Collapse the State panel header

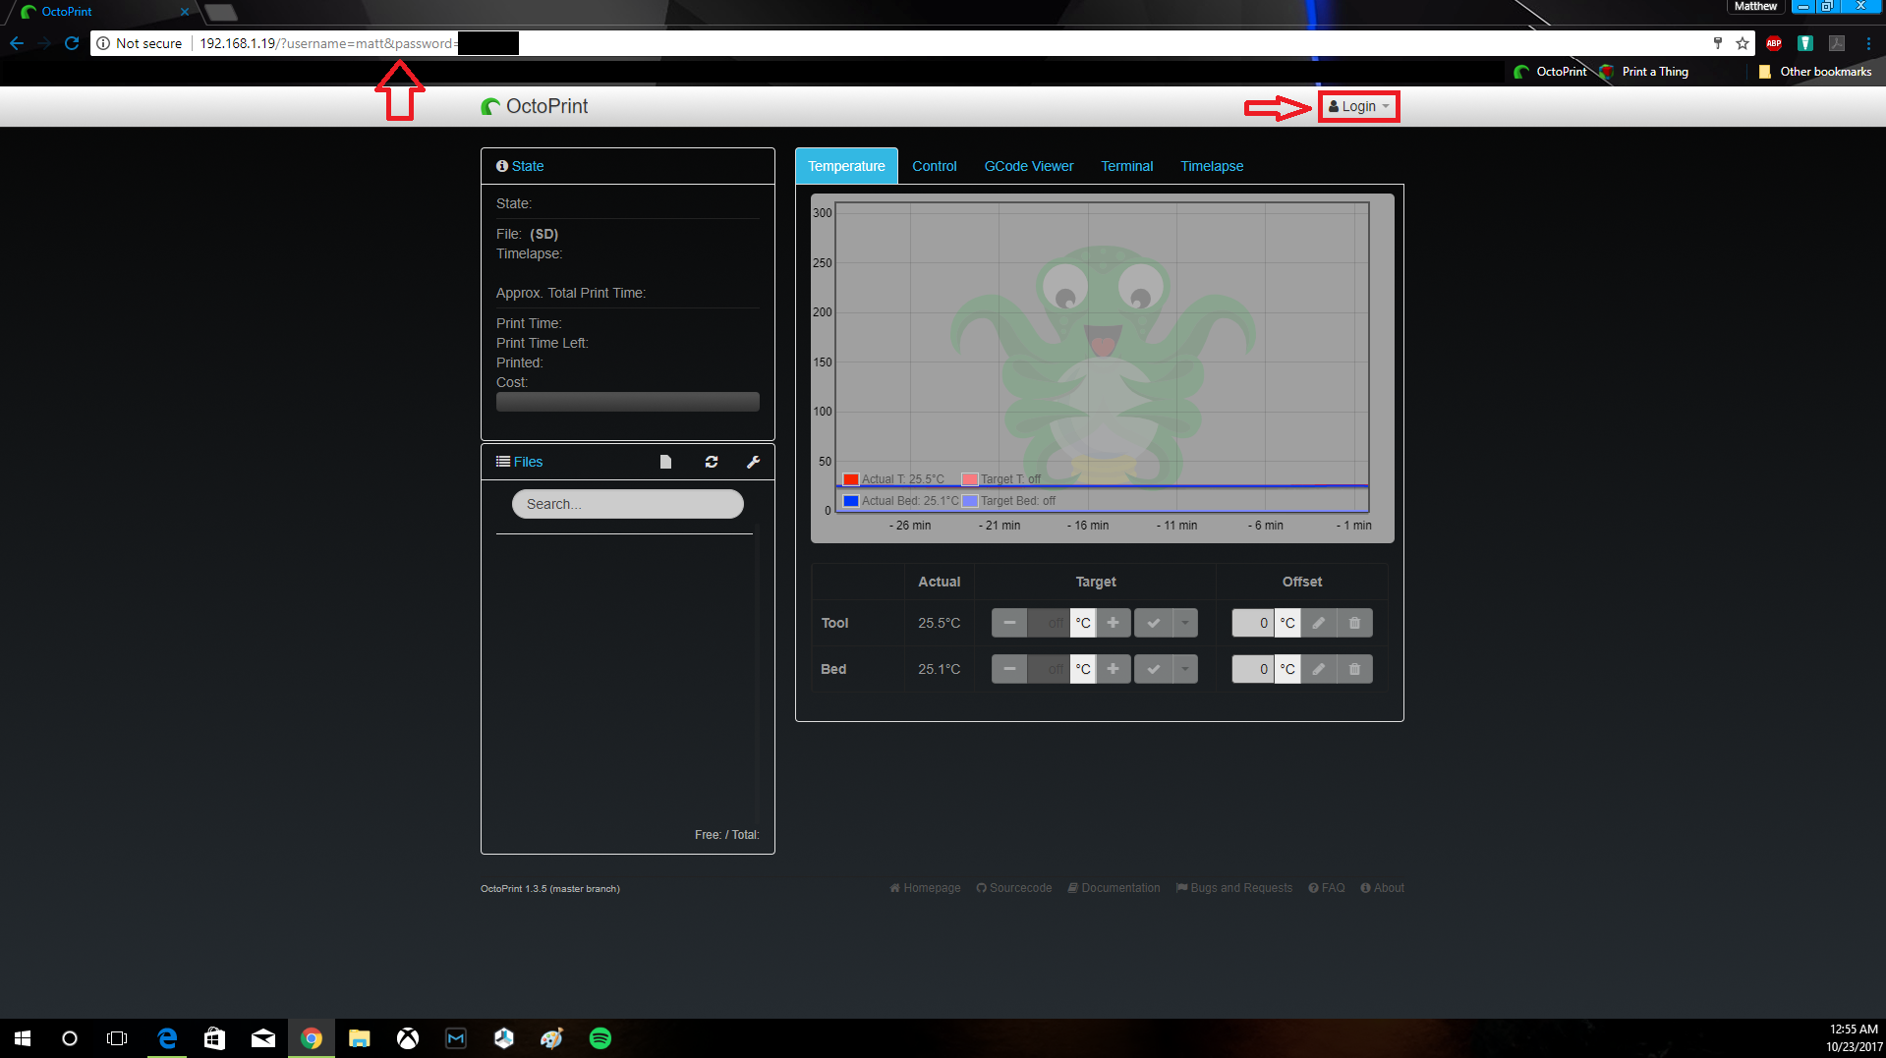pos(520,166)
